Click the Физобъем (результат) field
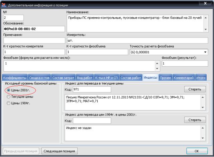214x157 pixels. pyautogui.click(x=185, y=64)
